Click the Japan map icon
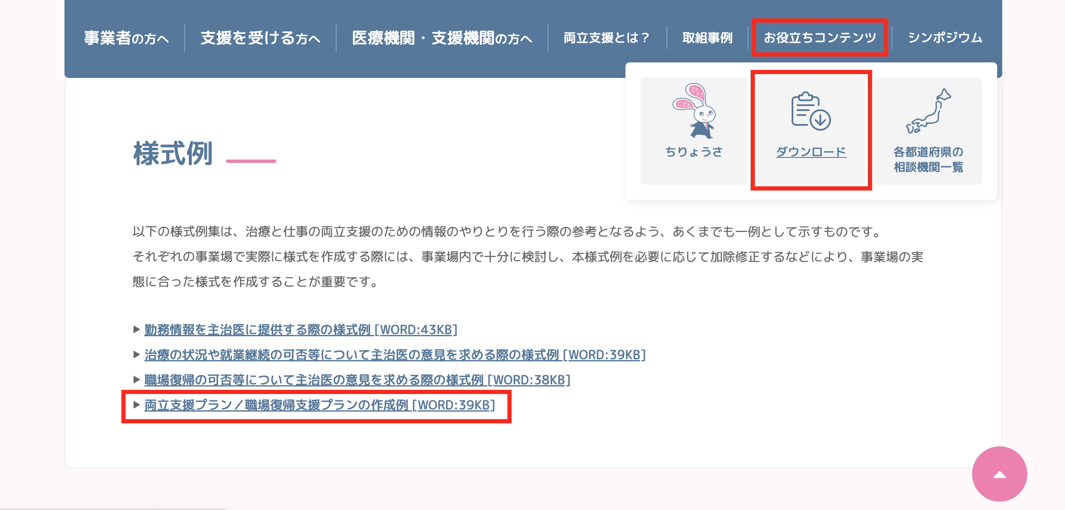1065x510 pixels. [x=929, y=111]
